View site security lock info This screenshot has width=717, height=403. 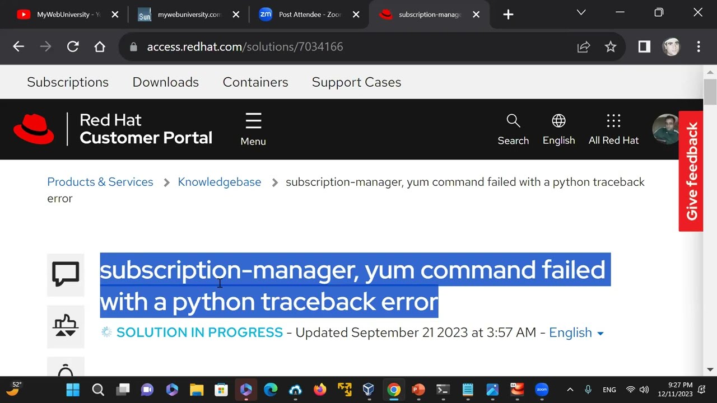133,47
